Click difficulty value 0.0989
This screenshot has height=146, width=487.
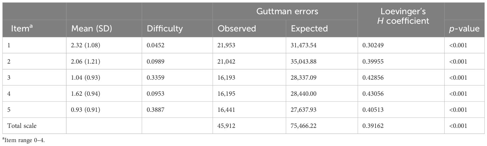pos(156,62)
